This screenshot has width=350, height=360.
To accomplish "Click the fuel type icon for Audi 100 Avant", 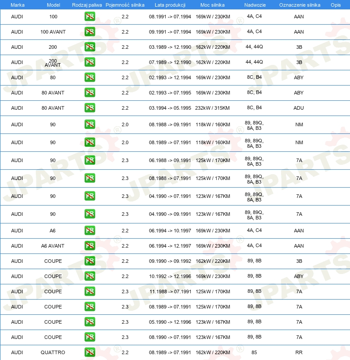I will tap(90, 32).
